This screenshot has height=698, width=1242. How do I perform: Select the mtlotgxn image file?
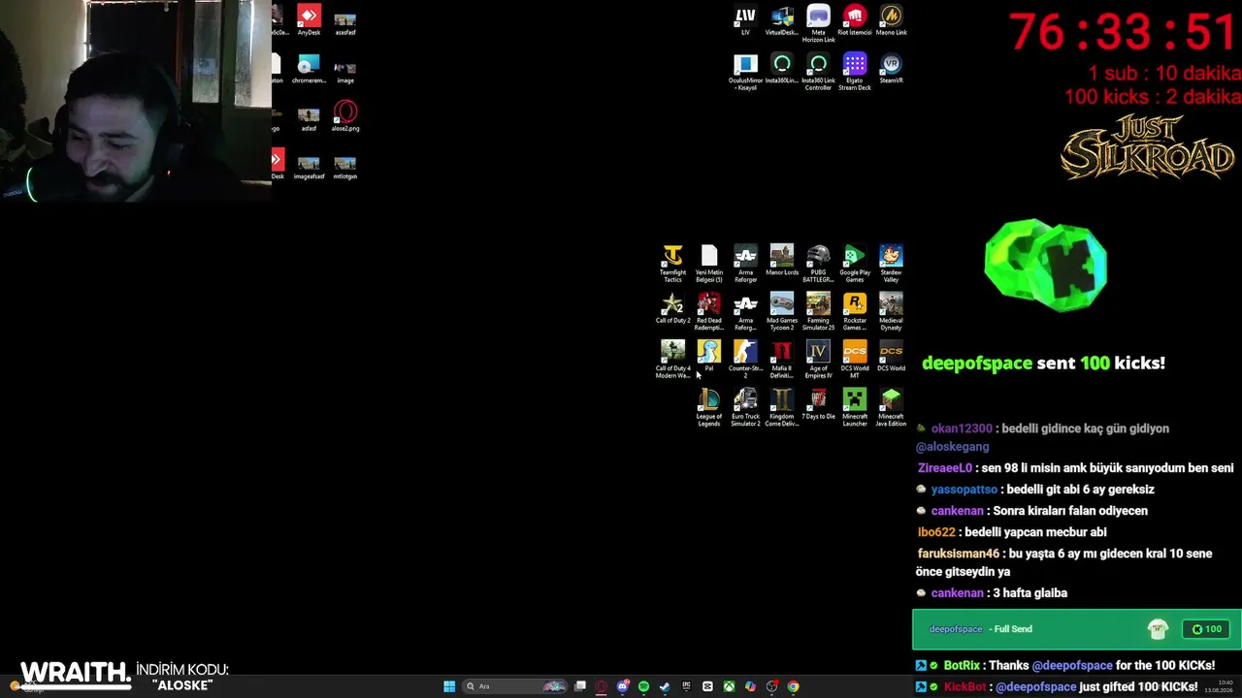[x=345, y=166]
